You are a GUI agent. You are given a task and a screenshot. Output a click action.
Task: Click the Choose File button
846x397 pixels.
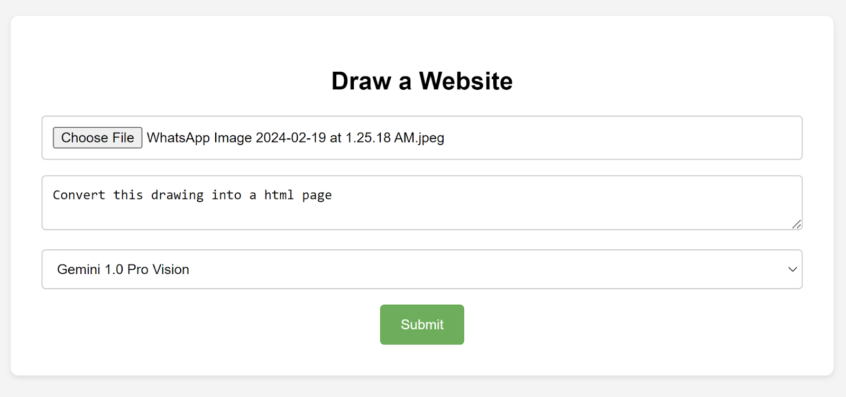pyautogui.click(x=97, y=138)
